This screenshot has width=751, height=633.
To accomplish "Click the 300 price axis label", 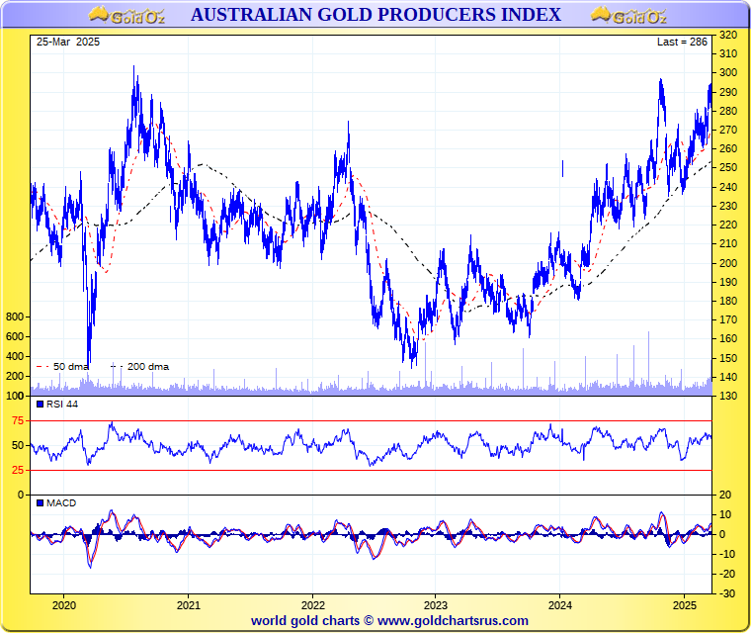I will [x=728, y=73].
